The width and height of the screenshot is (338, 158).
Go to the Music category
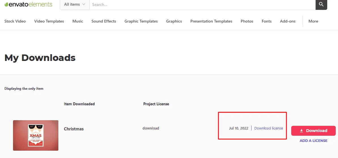78,21
